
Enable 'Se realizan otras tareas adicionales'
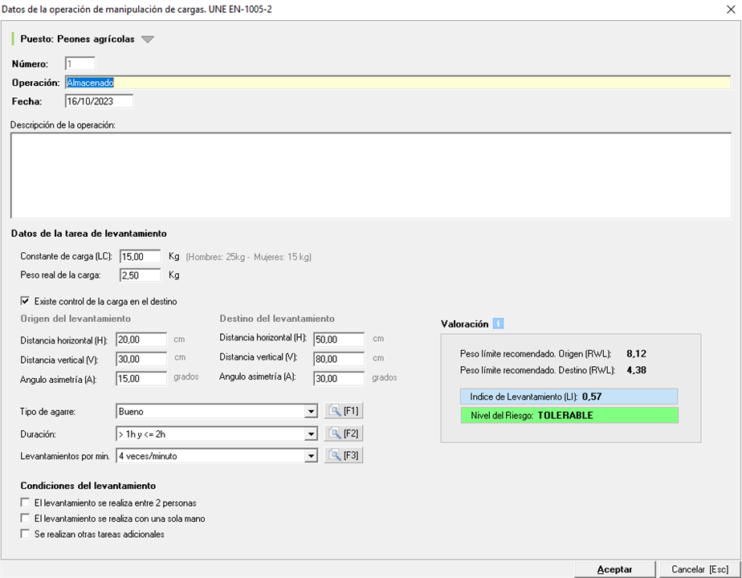tap(25, 534)
